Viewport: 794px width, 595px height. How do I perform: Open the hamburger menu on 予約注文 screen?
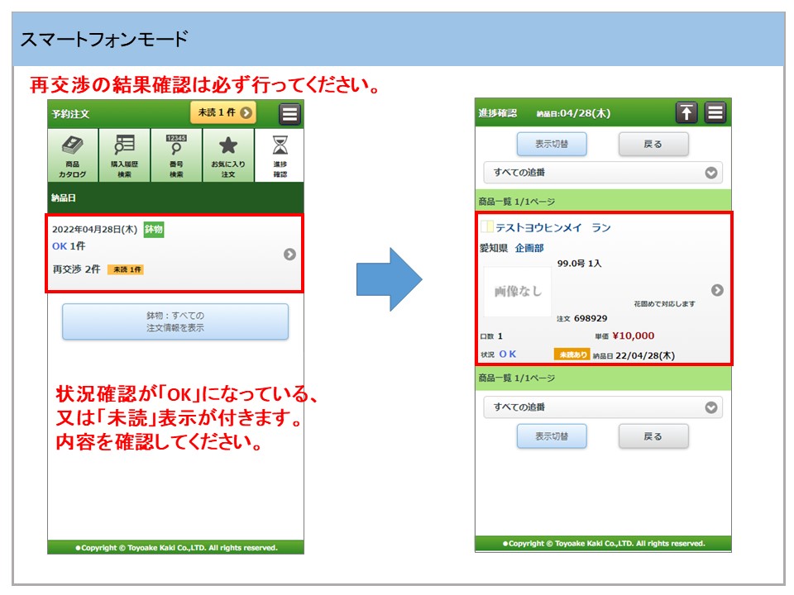[x=289, y=113]
